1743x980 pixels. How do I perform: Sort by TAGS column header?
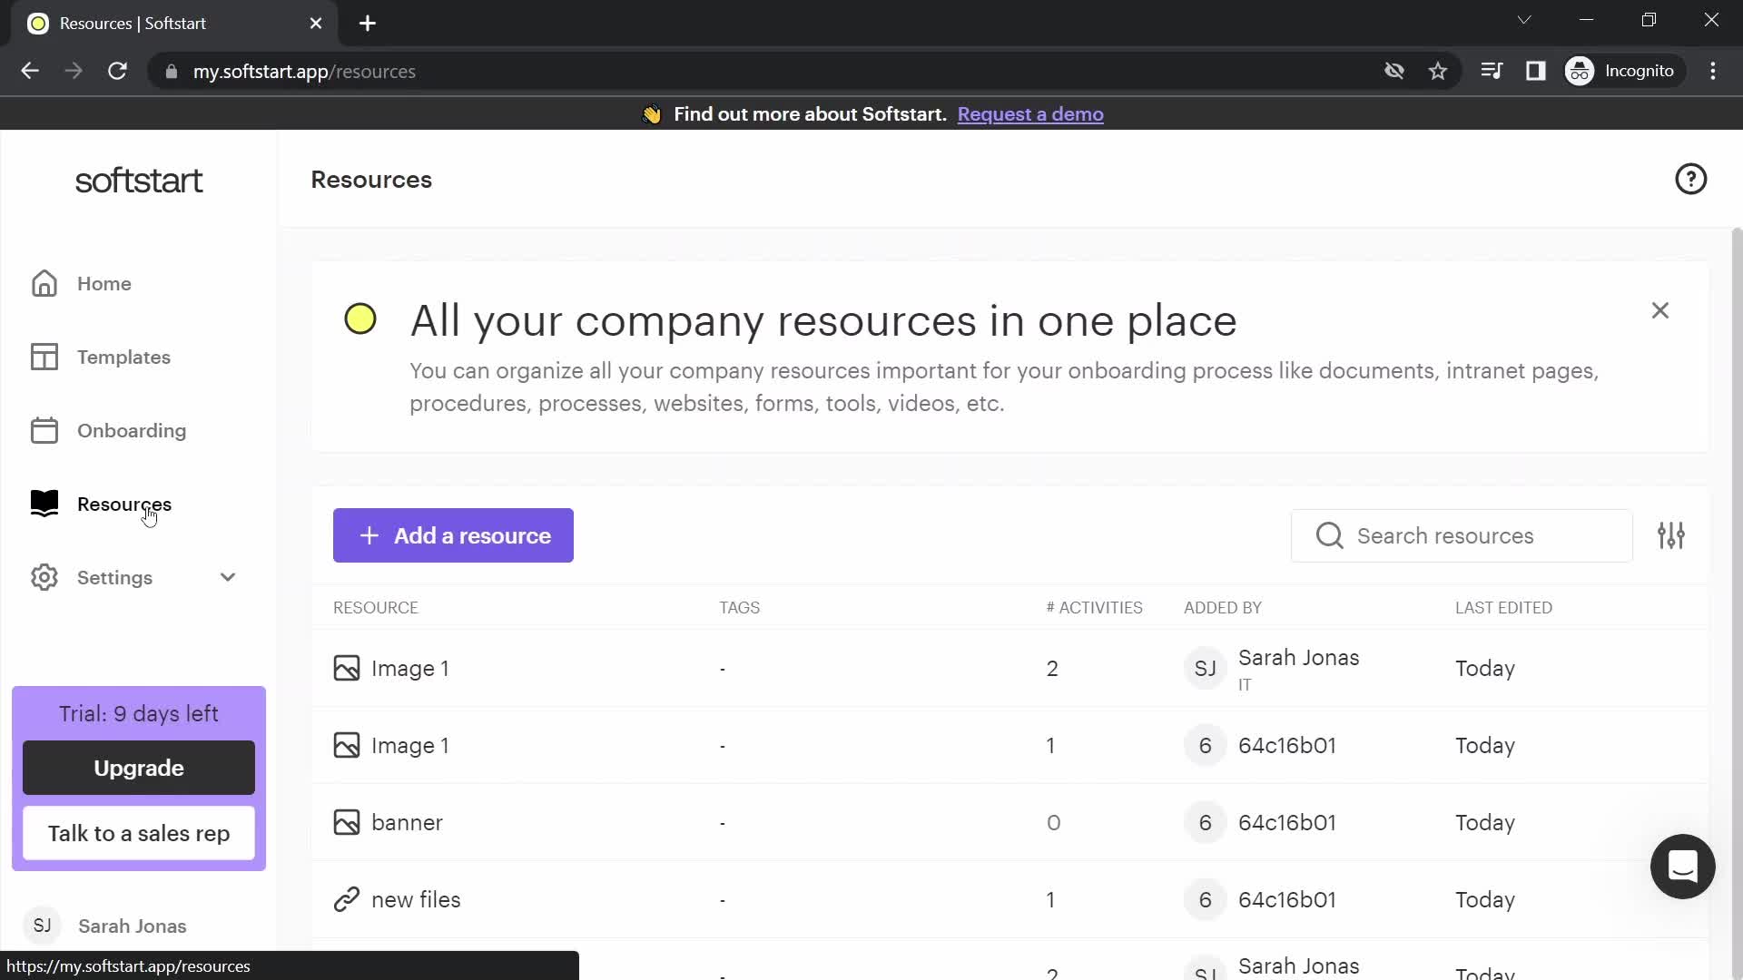(x=739, y=607)
